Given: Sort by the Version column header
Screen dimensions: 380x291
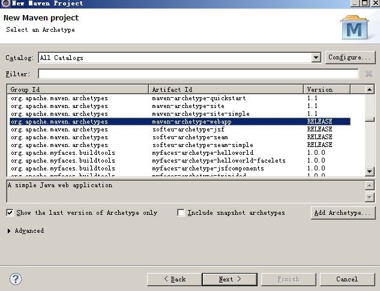Looking at the screenshot, I should click(327, 89).
